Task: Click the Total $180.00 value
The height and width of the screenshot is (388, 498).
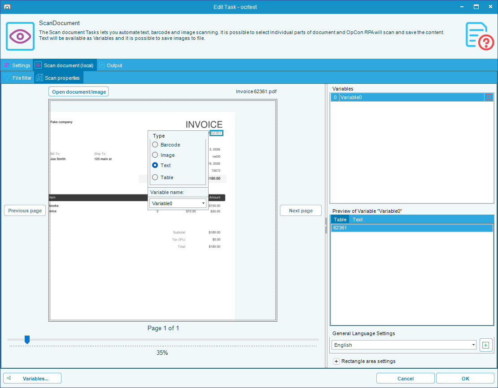Action: pyautogui.click(x=214, y=246)
